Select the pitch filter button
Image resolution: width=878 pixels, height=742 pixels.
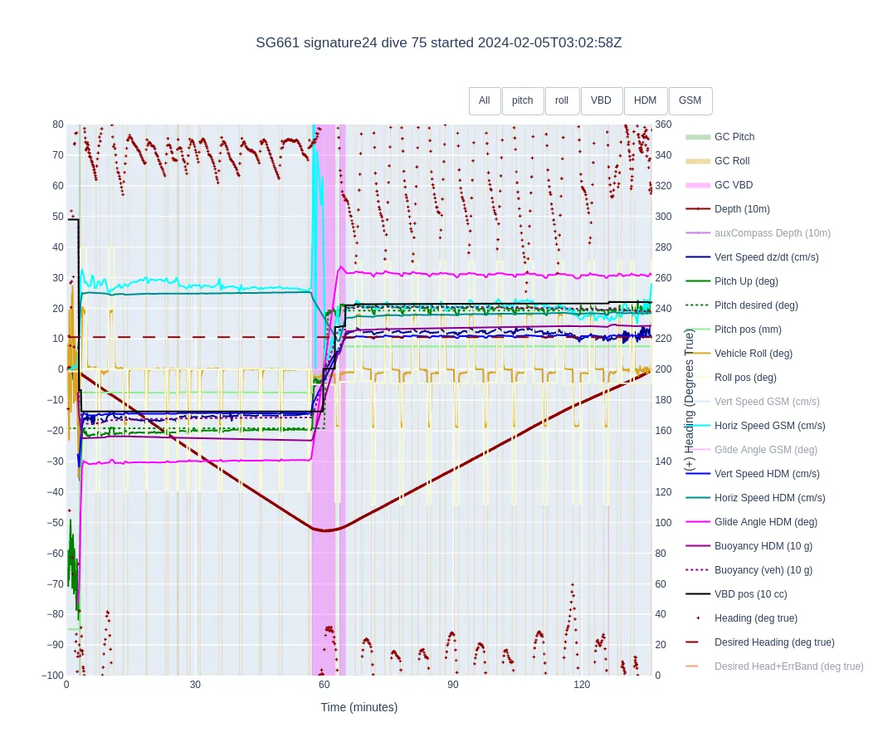coord(523,100)
